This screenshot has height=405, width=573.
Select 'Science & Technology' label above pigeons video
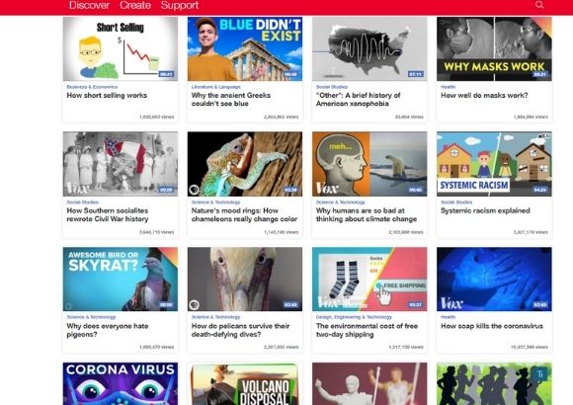click(91, 317)
